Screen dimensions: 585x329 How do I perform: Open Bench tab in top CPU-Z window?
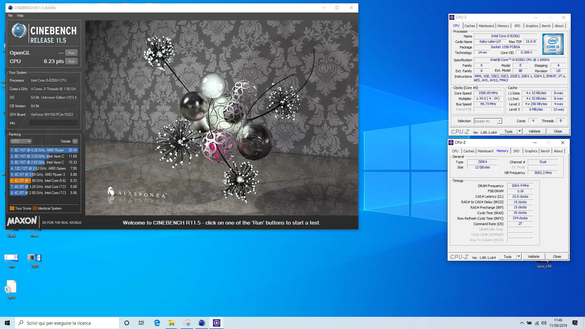tap(546, 26)
